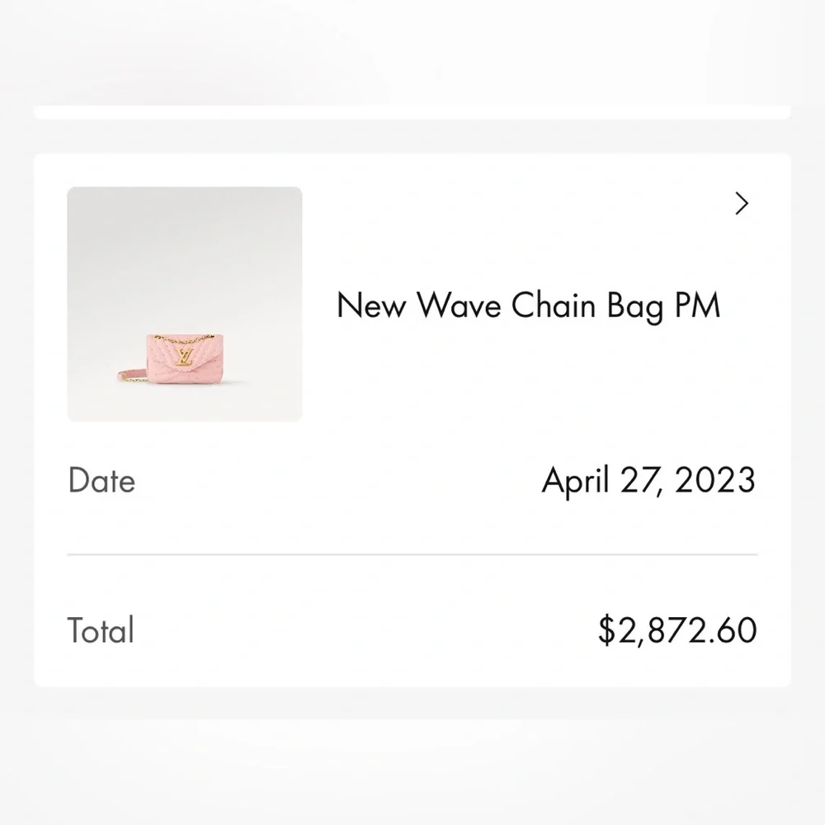The image size is (825, 825).
Task: Select the Date row of the order
Action: [x=412, y=480]
